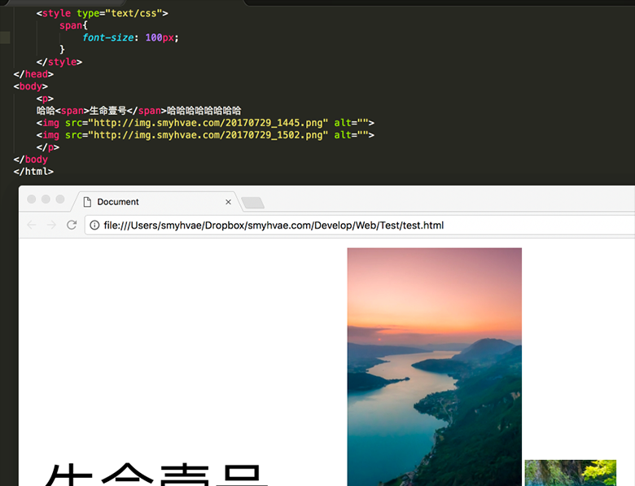Viewport: 635px width, 486px height.
Task: Click the 20170729_1502.png img src line
Action: click(205, 135)
